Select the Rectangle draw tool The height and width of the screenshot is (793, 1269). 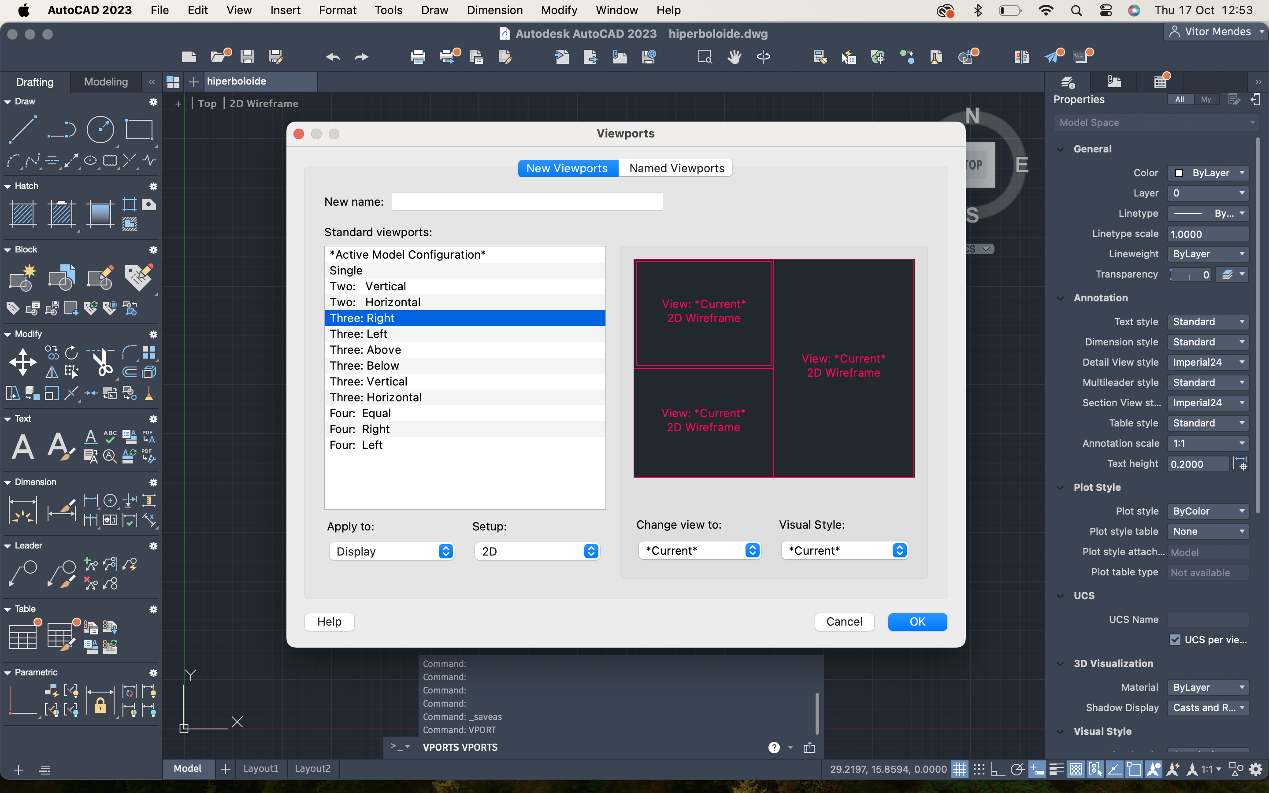coord(138,129)
